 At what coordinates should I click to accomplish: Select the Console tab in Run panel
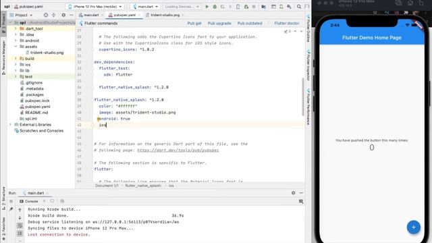tap(28, 201)
